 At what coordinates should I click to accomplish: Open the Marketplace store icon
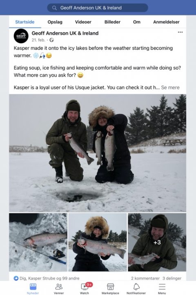pyautogui.click(x=110, y=287)
